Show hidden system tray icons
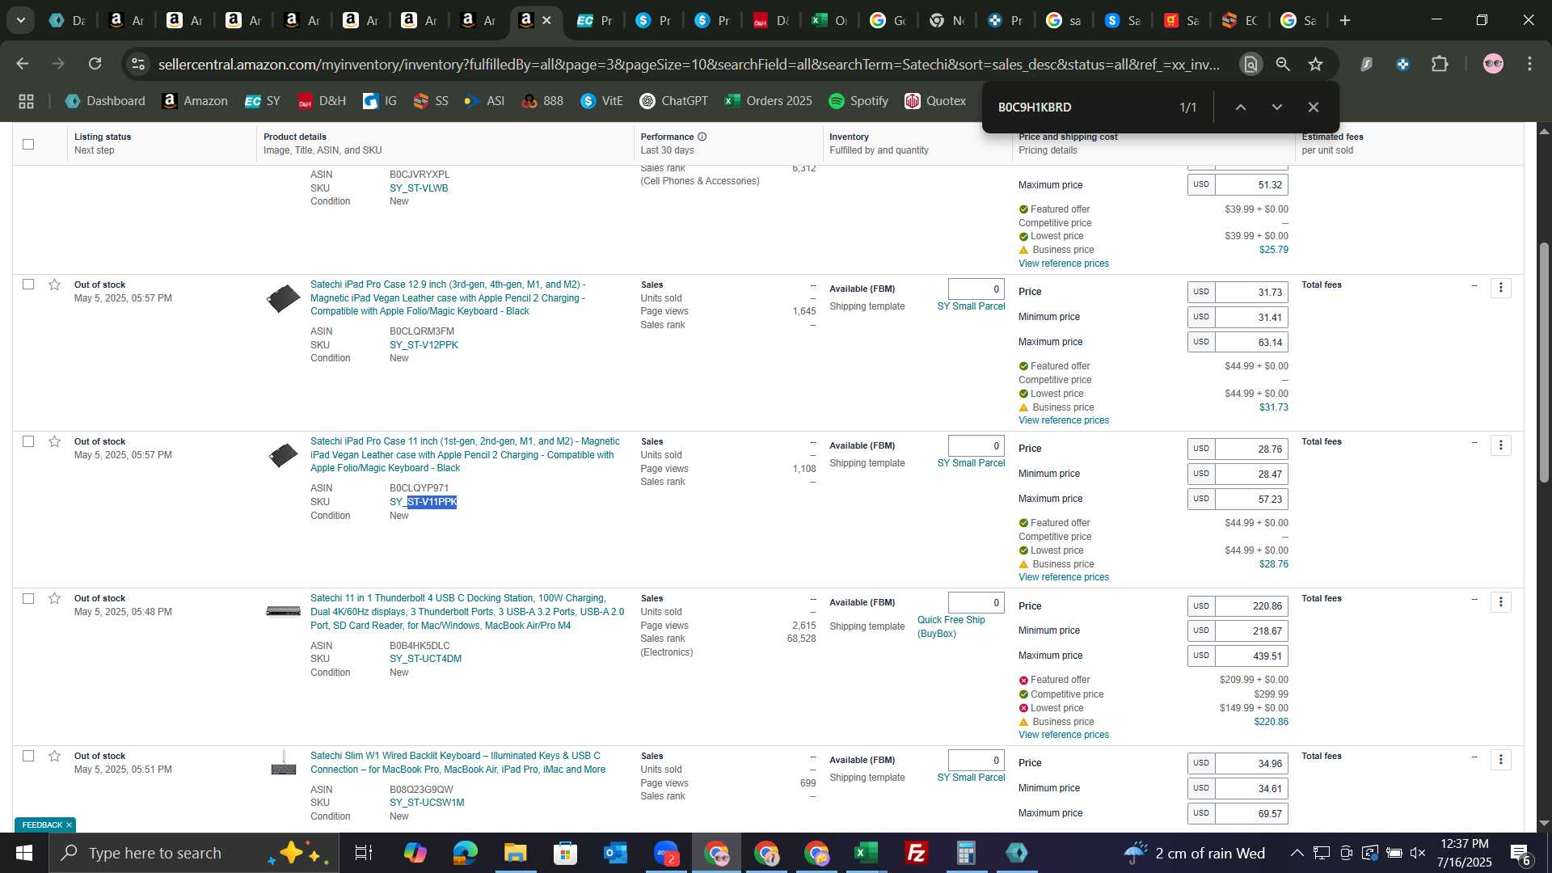 1297,853
